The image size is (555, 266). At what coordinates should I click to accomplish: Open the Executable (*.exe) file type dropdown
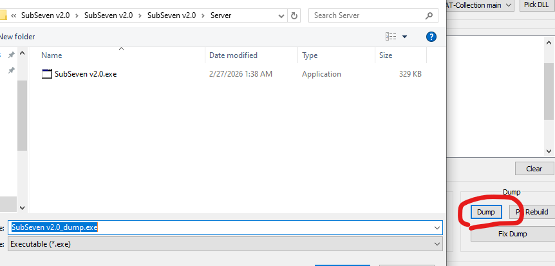(437, 244)
